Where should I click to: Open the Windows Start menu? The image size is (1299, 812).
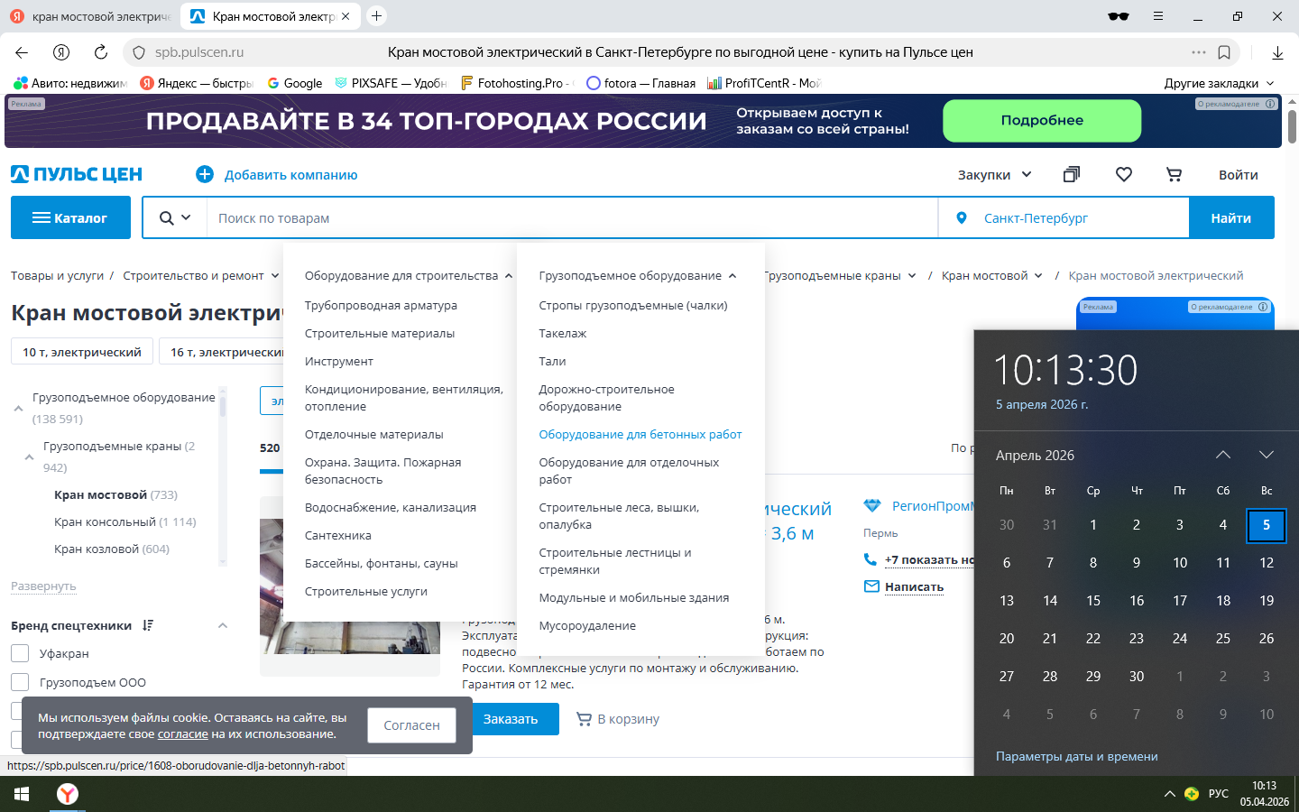click(x=22, y=794)
